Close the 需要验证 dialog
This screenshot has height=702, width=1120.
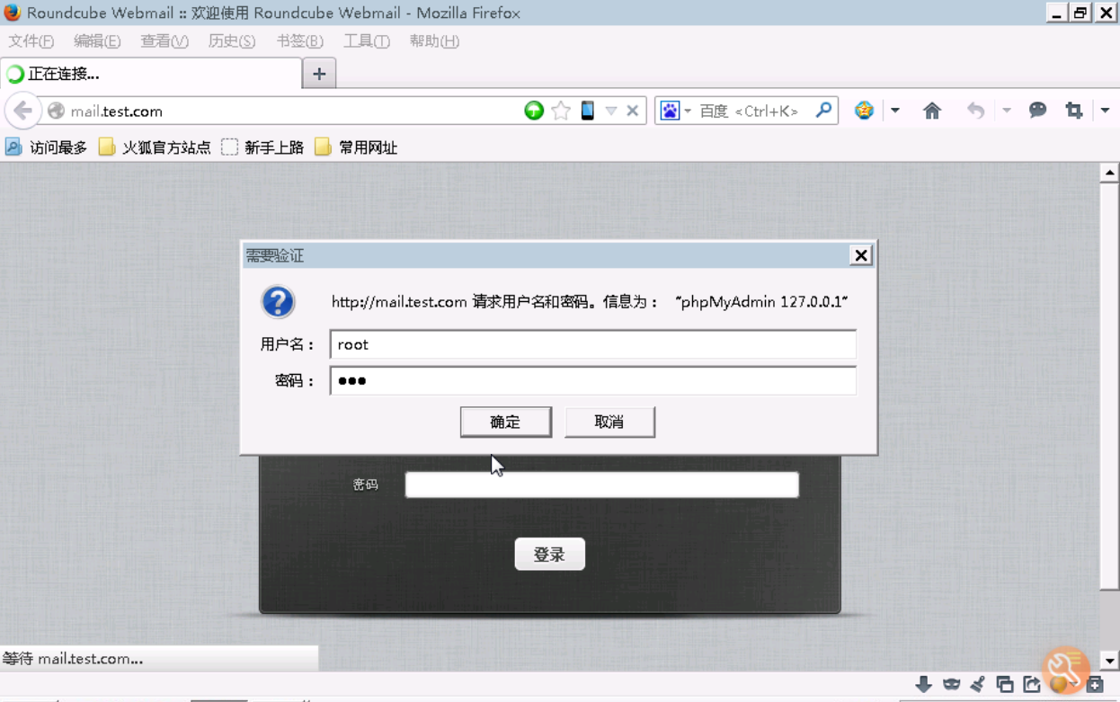coord(860,255)
